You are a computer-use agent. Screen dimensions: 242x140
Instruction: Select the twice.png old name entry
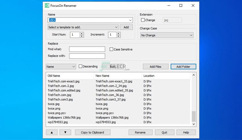[54, 108]
